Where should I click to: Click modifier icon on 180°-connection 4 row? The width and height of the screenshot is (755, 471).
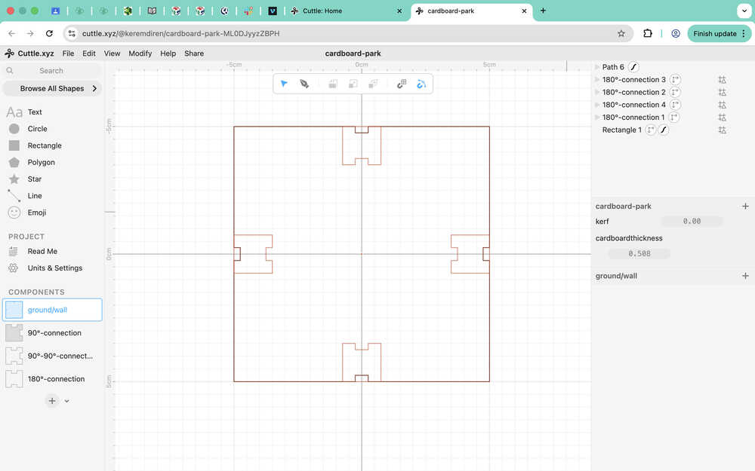(723, 105)
